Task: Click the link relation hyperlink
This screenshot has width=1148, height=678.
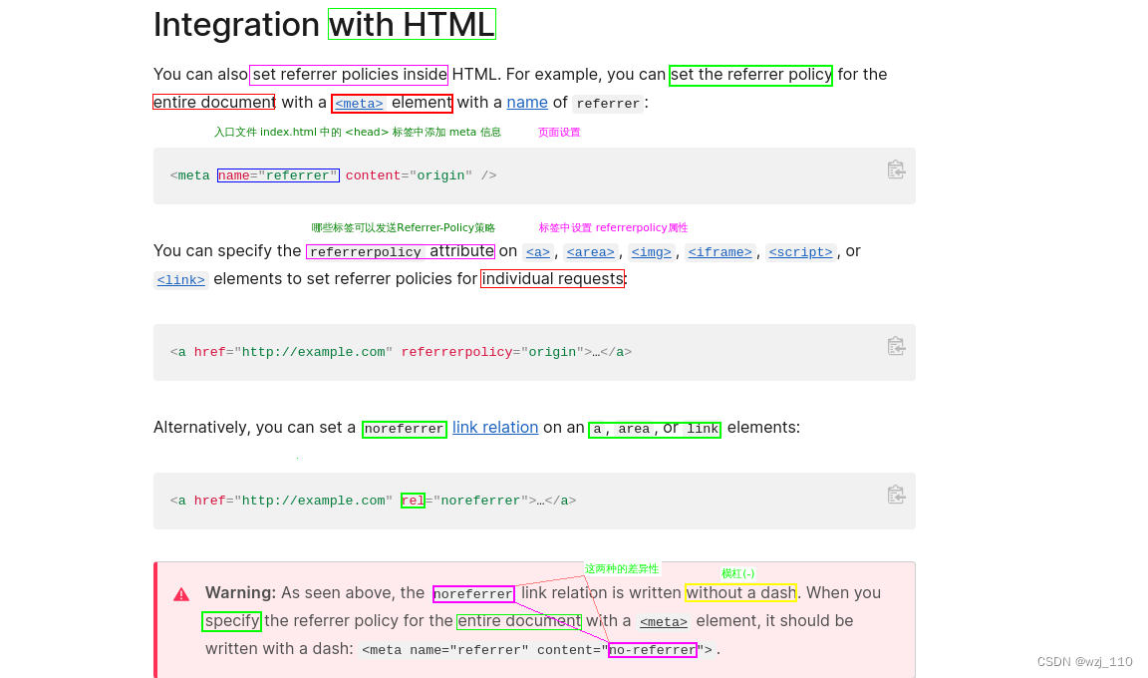Action: [x=495, y=427]
